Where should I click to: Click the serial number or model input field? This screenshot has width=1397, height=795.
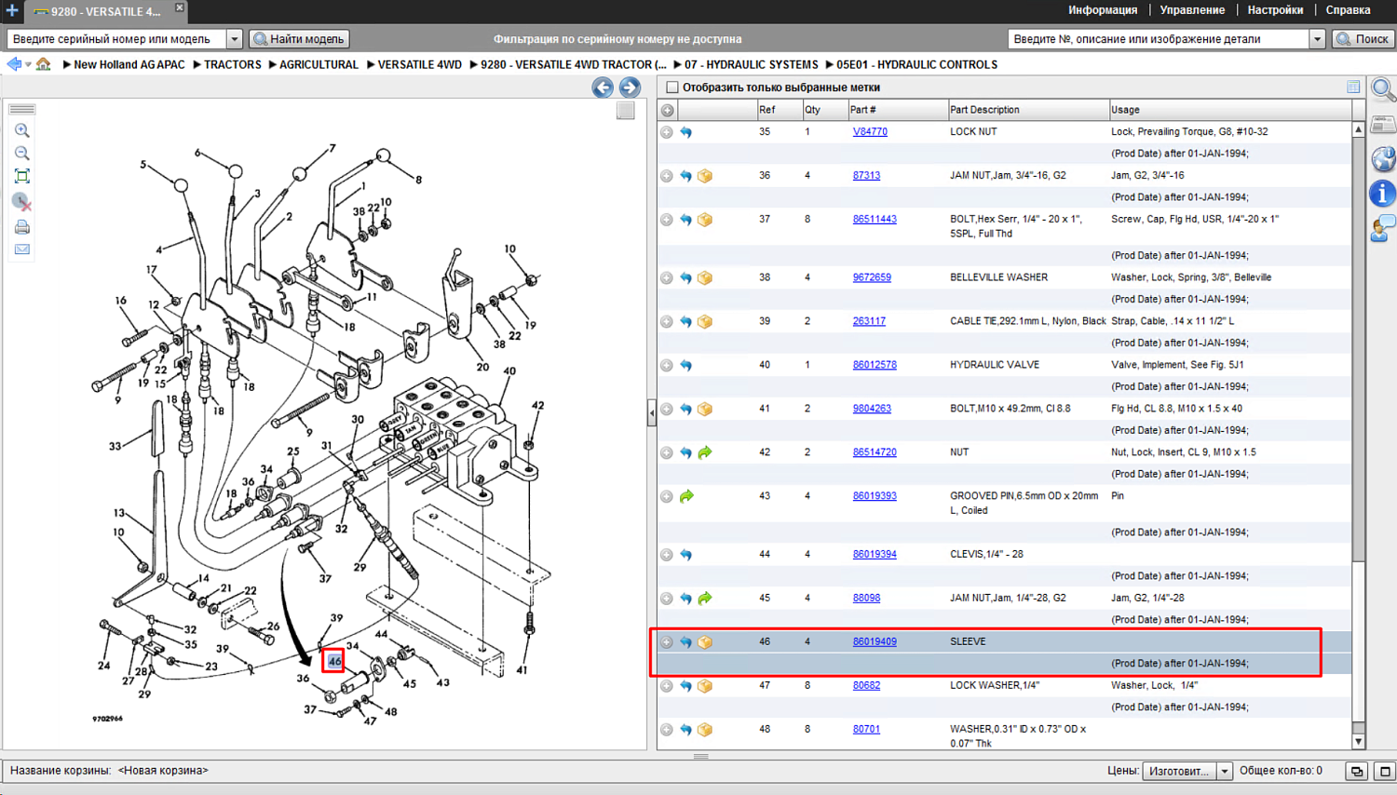117,39
